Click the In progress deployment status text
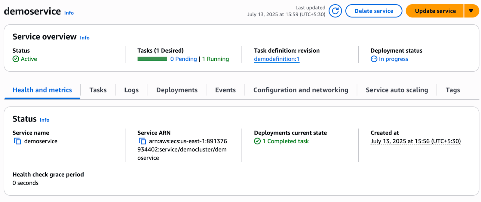Viewport: 481px width, 202px height. pos(394,59)
